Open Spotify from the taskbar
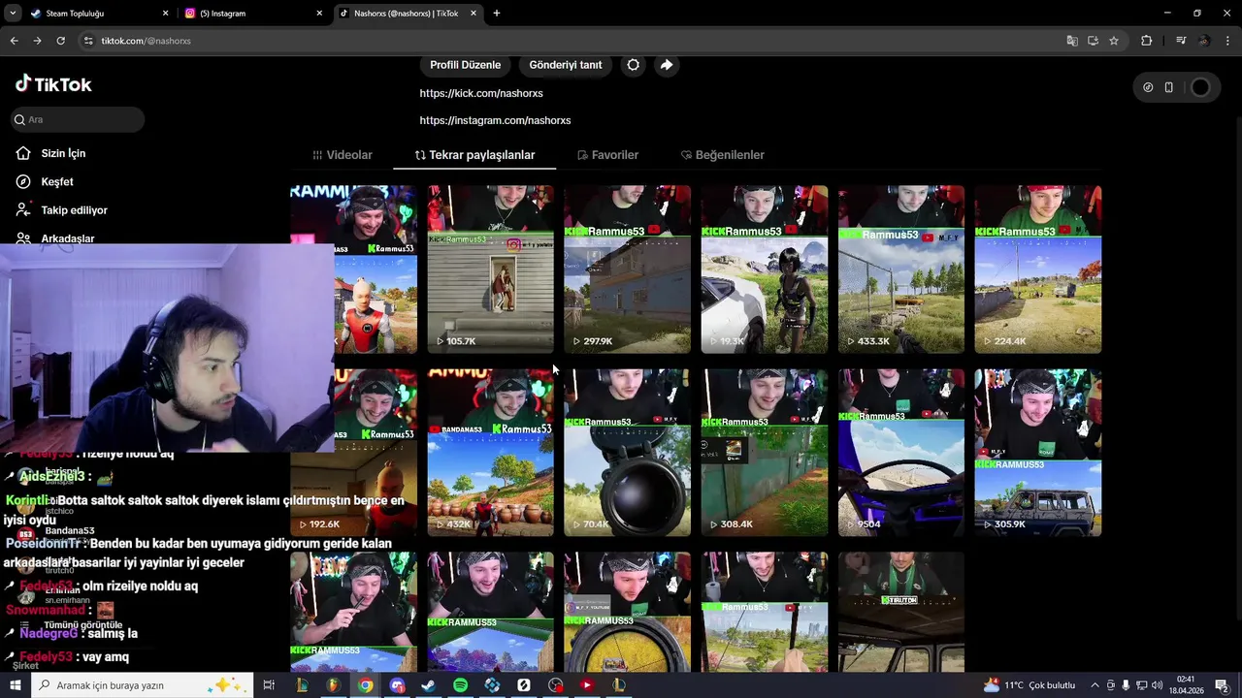1242x698 pixels. [460, 685]
